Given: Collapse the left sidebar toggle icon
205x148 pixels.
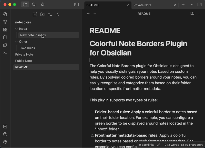Looking at the screenshot, I should pos(76,5).
